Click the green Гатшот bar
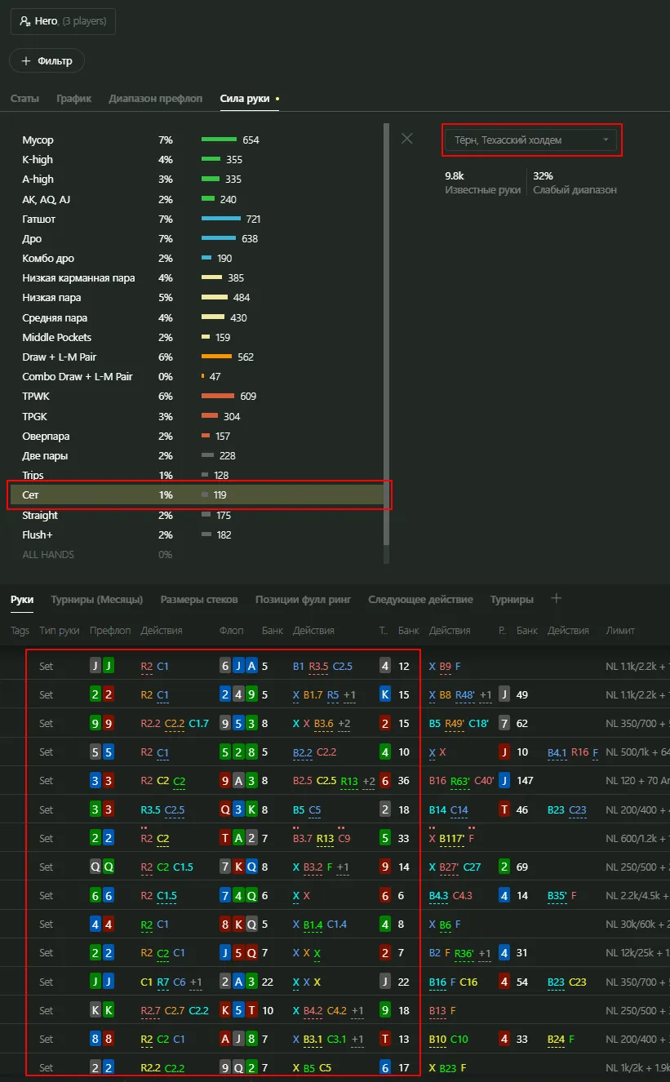This screenshot has height=1082, width=670. pyautogui.click(x=220, y=220)
